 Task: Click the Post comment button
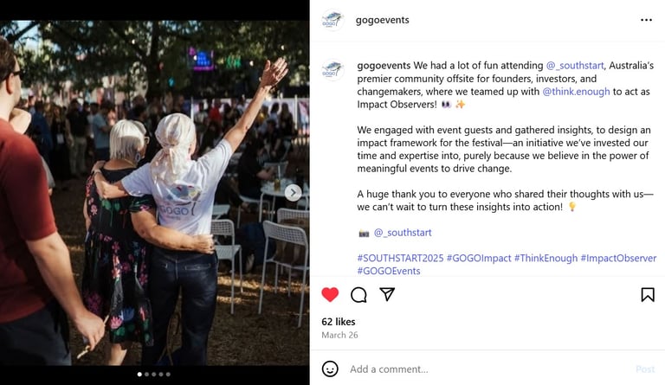pos(645,369)
